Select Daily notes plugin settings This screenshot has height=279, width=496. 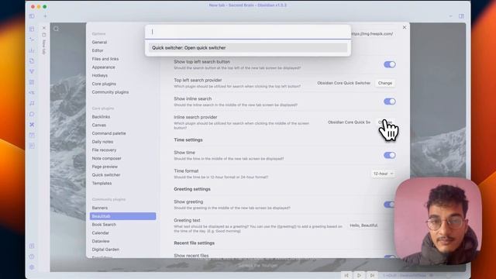102,142
